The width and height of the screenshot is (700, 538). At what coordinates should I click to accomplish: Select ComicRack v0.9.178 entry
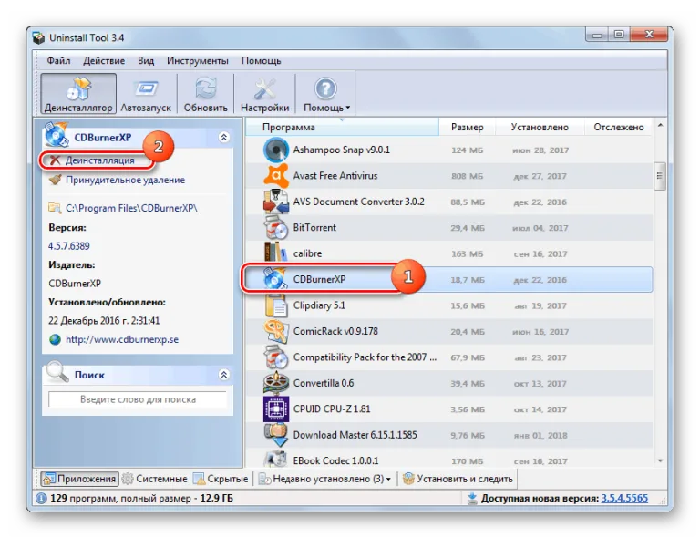pos(448,331)
